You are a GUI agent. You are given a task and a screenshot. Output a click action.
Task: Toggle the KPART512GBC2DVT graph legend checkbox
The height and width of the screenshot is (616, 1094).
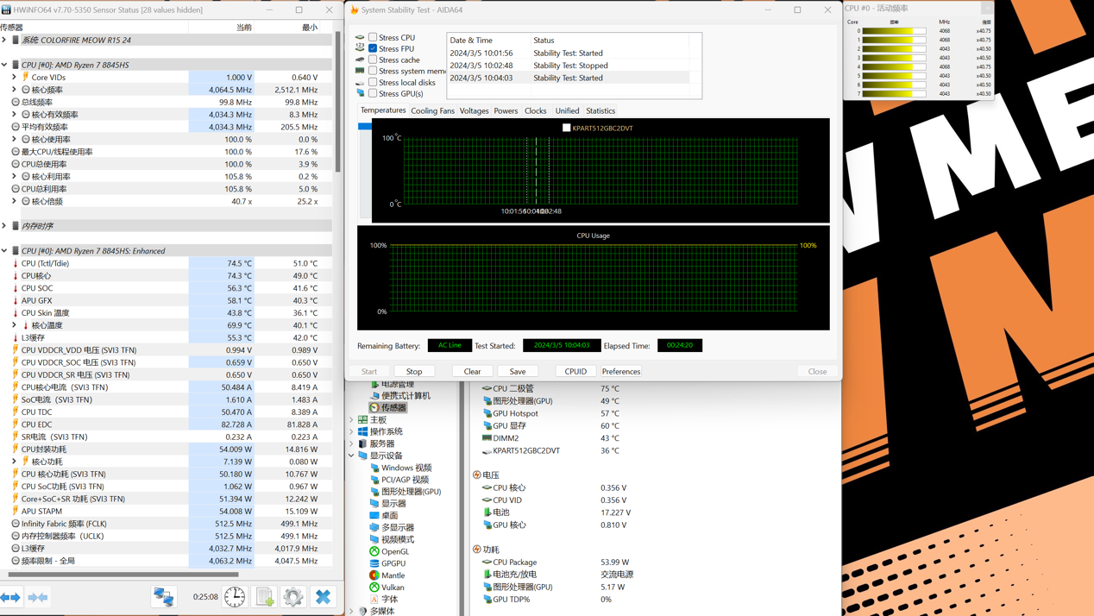(567, 128)
